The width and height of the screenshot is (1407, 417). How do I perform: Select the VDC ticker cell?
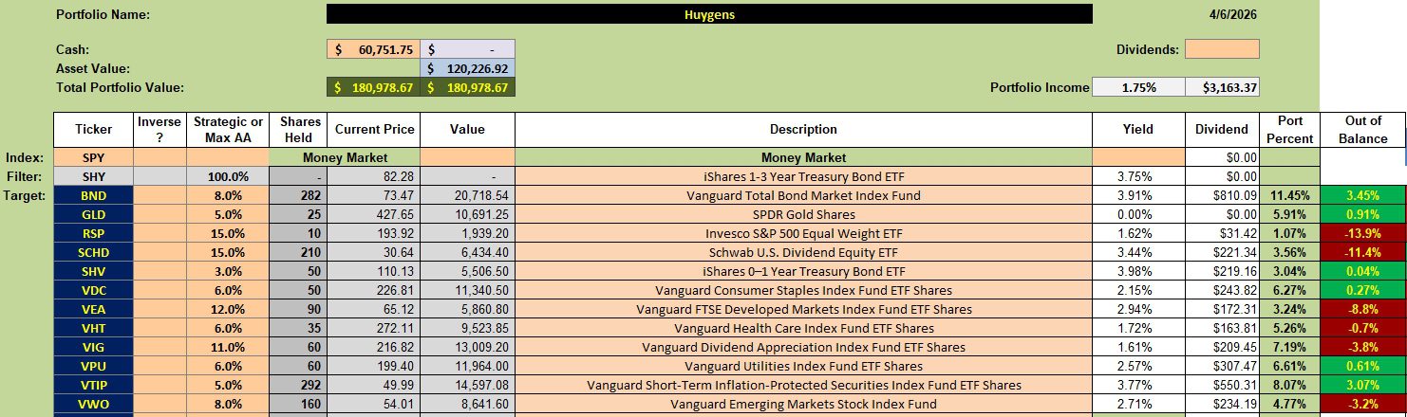click(x=93, y=290)
